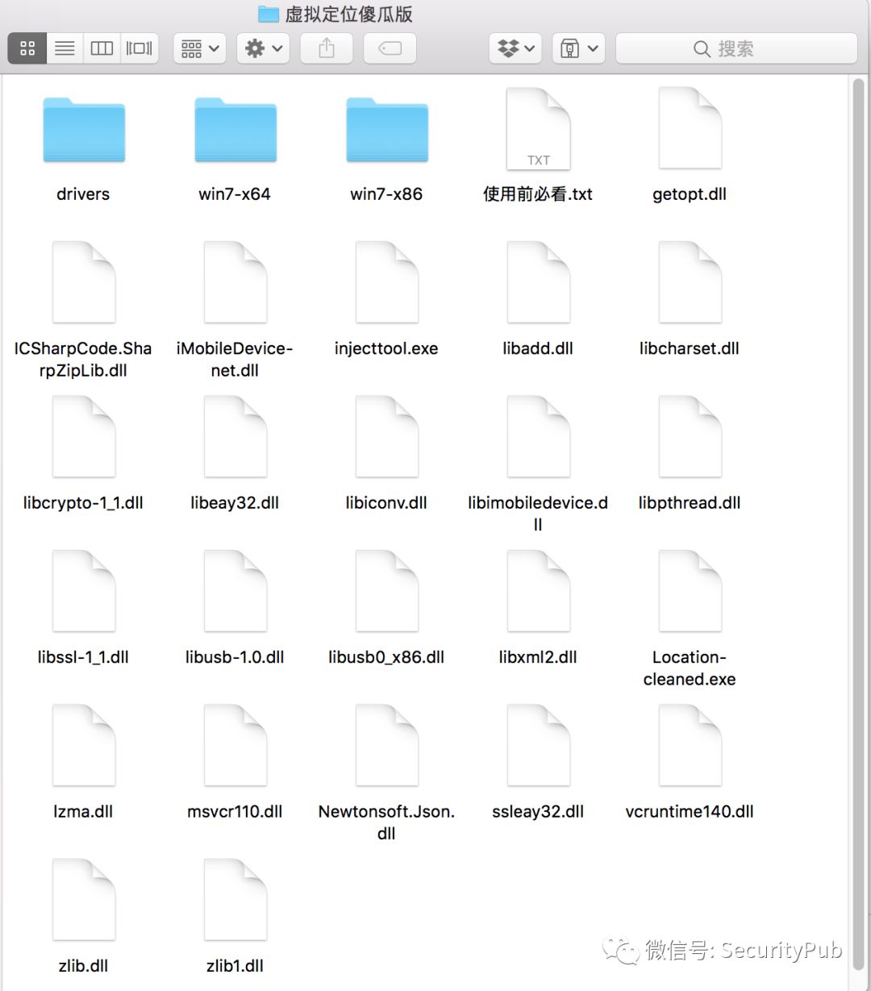Select the libxml2.dll file icon

(x=539, y=592)
